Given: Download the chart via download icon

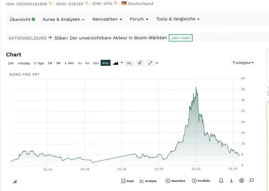Looking at the screenshot, I should pos(231,181).
